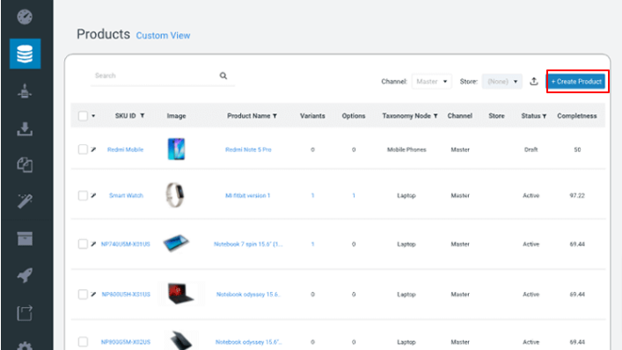
Task: Open the Channel Master dropdown
Action: coord(432,81)
